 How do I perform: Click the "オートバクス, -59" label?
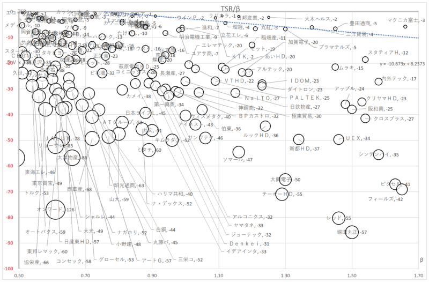tap(46, 232)
